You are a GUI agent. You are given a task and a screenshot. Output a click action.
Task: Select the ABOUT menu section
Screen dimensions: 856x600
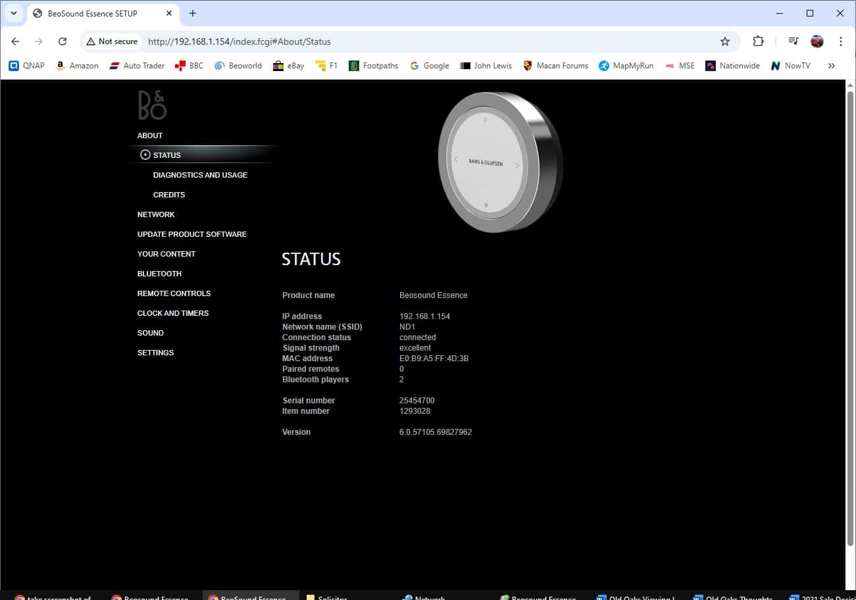[x=150, y=136]
